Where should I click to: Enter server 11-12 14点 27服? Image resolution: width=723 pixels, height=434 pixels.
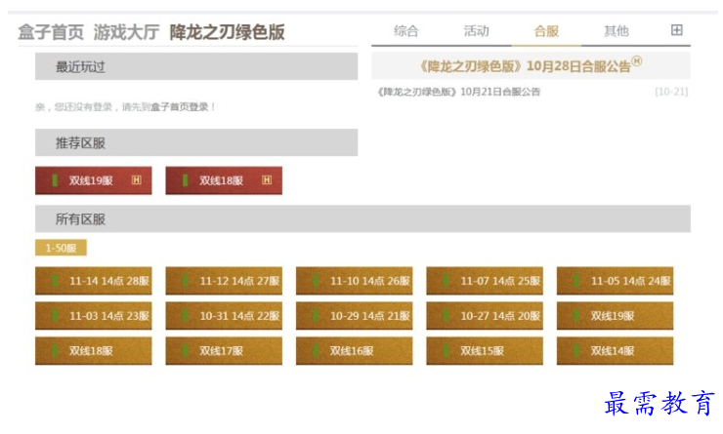click(x=224, y=281)
